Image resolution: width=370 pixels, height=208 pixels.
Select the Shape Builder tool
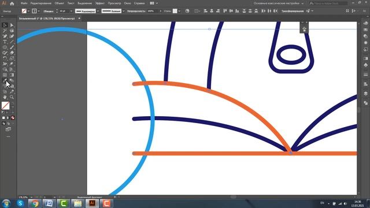(5, 69)
